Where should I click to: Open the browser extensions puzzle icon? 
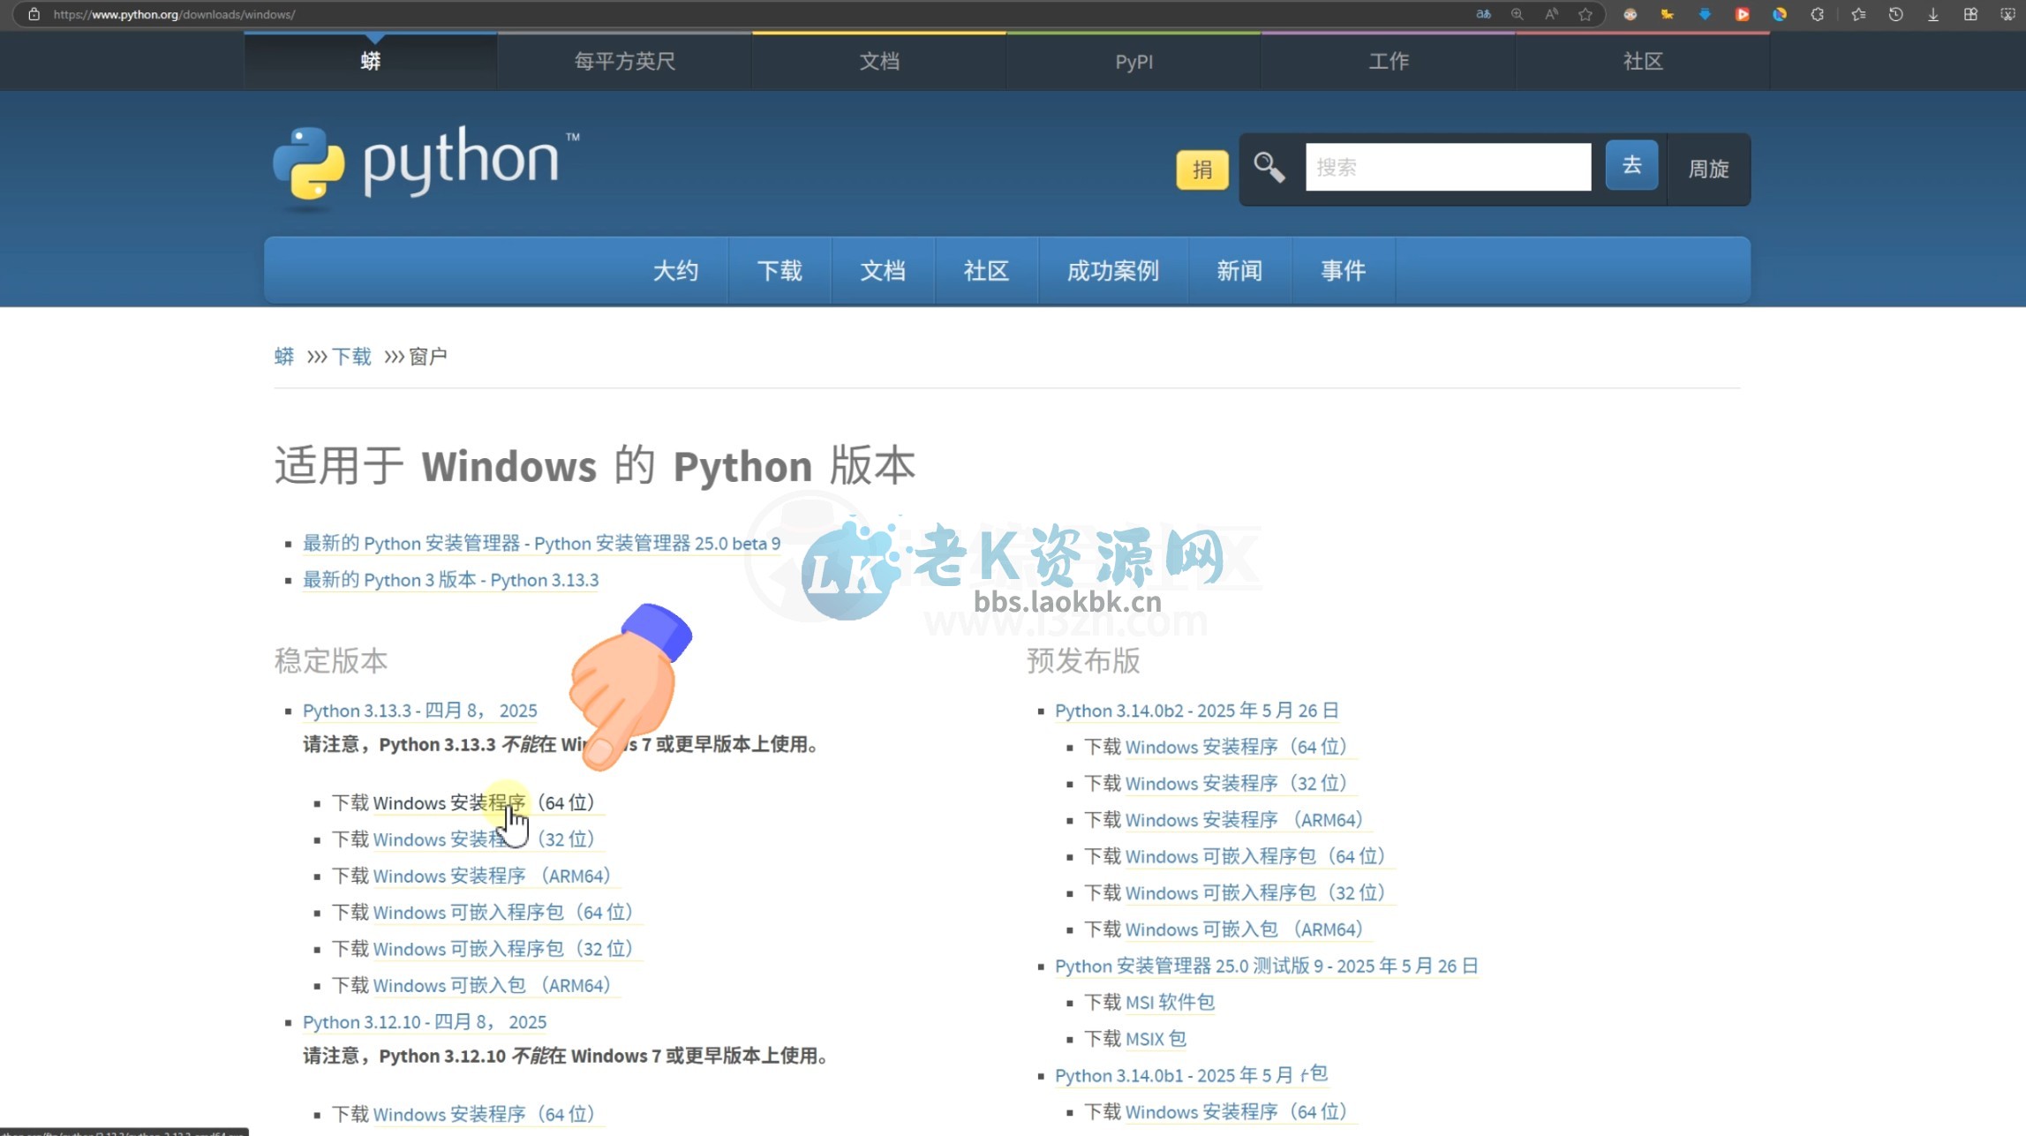1817,14
